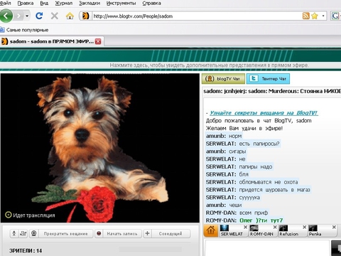This screenshot has height=256, width=341.
Task: Switch to the Твиттер Чат tab
Action: 268,79
